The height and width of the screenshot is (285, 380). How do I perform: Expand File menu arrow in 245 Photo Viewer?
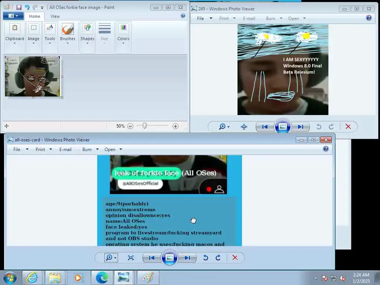click(211, 18)
